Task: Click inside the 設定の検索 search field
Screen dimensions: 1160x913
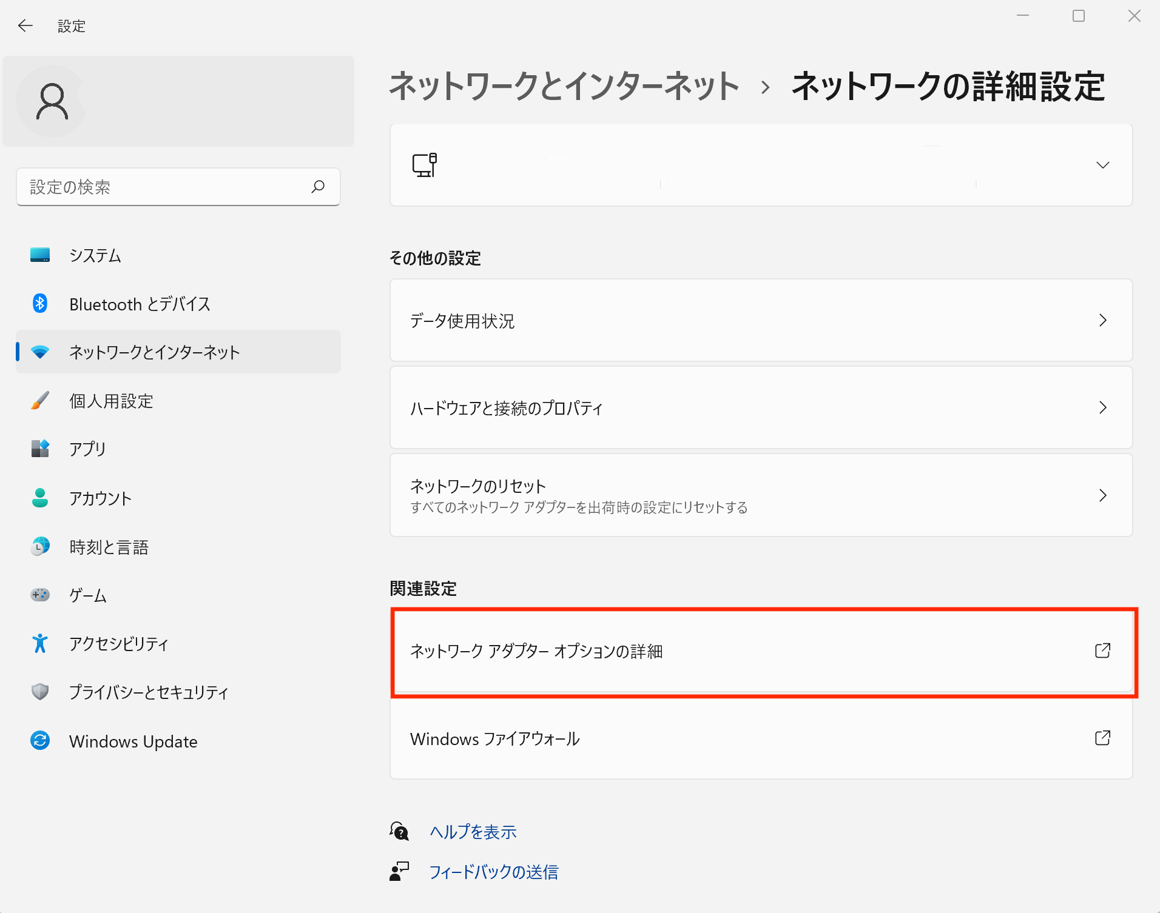Action: coord(152,187)
